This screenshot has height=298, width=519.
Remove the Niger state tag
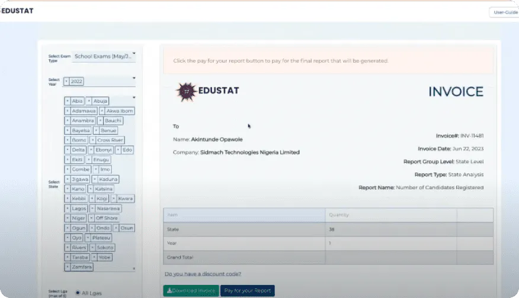tap(68, 218)
